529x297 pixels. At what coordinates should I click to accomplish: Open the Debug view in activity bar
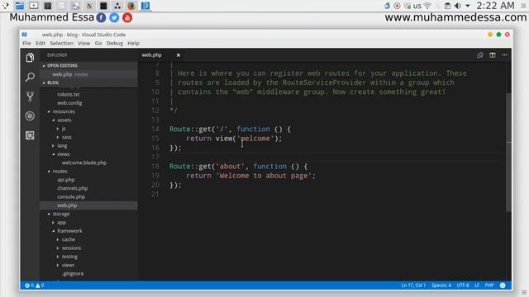30,115
